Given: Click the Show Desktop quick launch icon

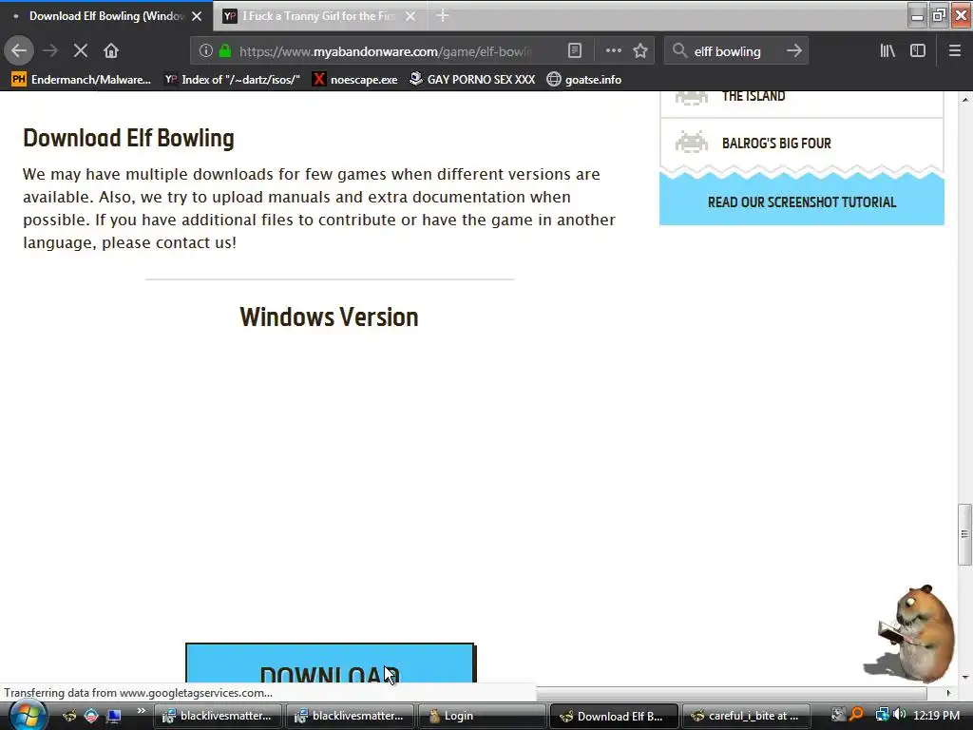Looking at the screenshot, I should (113, 716).
